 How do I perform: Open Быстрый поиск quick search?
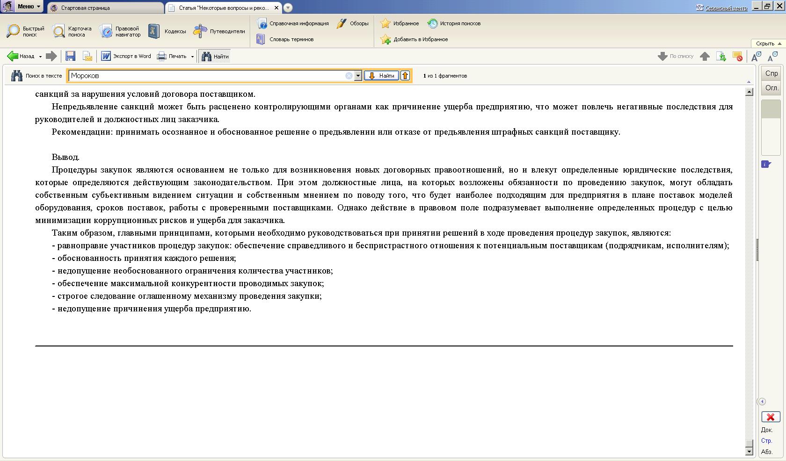pyautogui.click(x=25, y=31)
